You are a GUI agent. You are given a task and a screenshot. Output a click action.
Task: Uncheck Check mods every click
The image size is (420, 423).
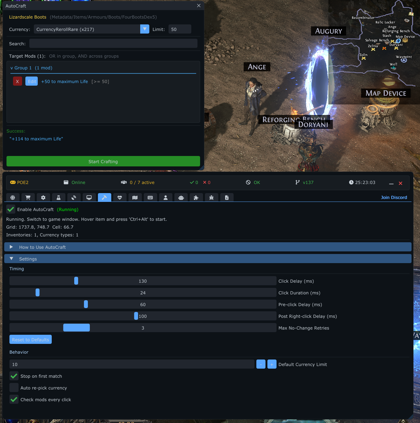pos(14,400)
